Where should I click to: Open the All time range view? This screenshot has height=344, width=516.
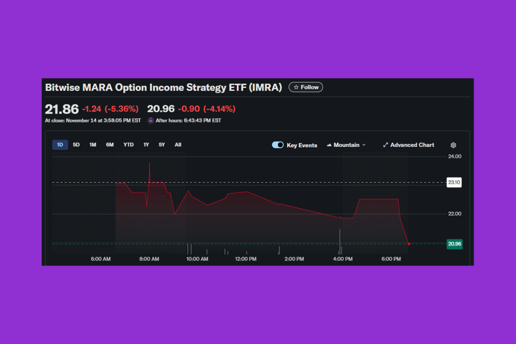pos(177,145)
